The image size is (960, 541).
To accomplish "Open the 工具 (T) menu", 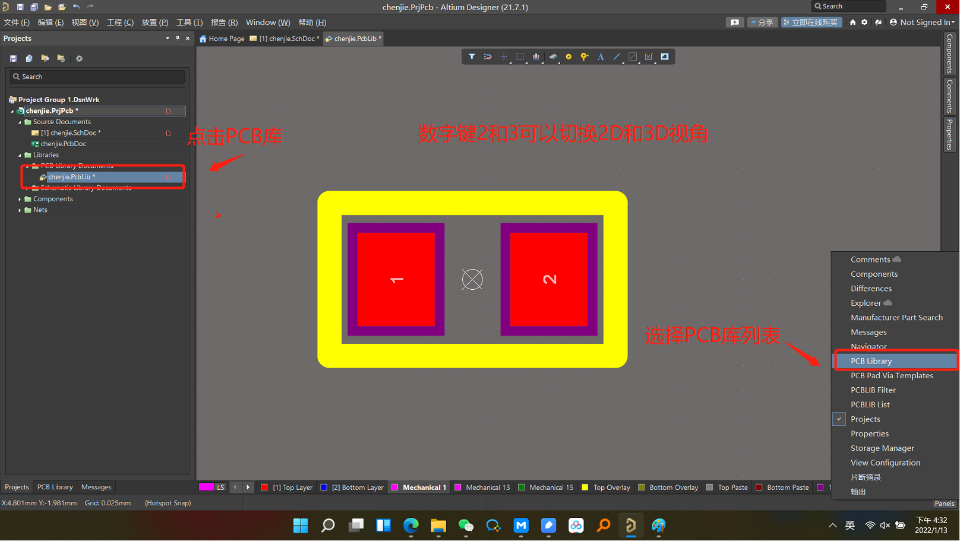I will tap(190, 22).
